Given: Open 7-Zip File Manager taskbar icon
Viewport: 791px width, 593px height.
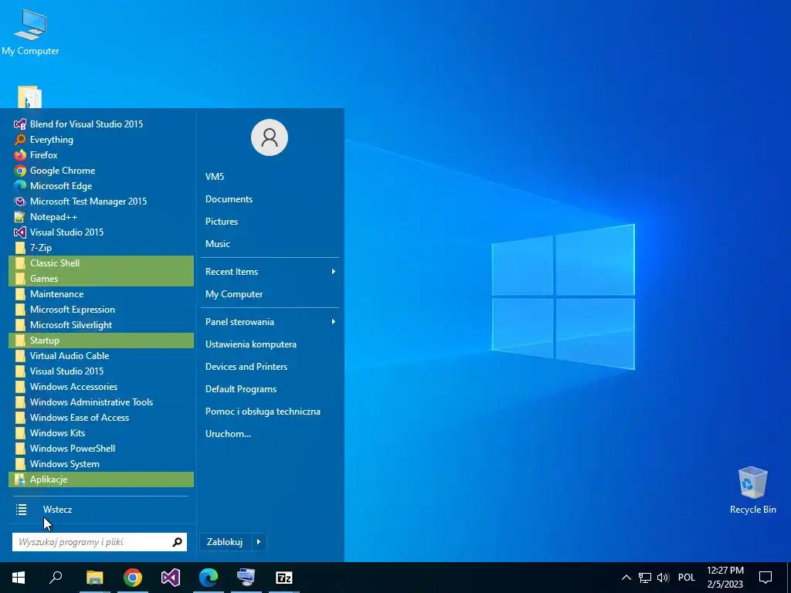Looking at the screenshot, I should tap(284, 578).
